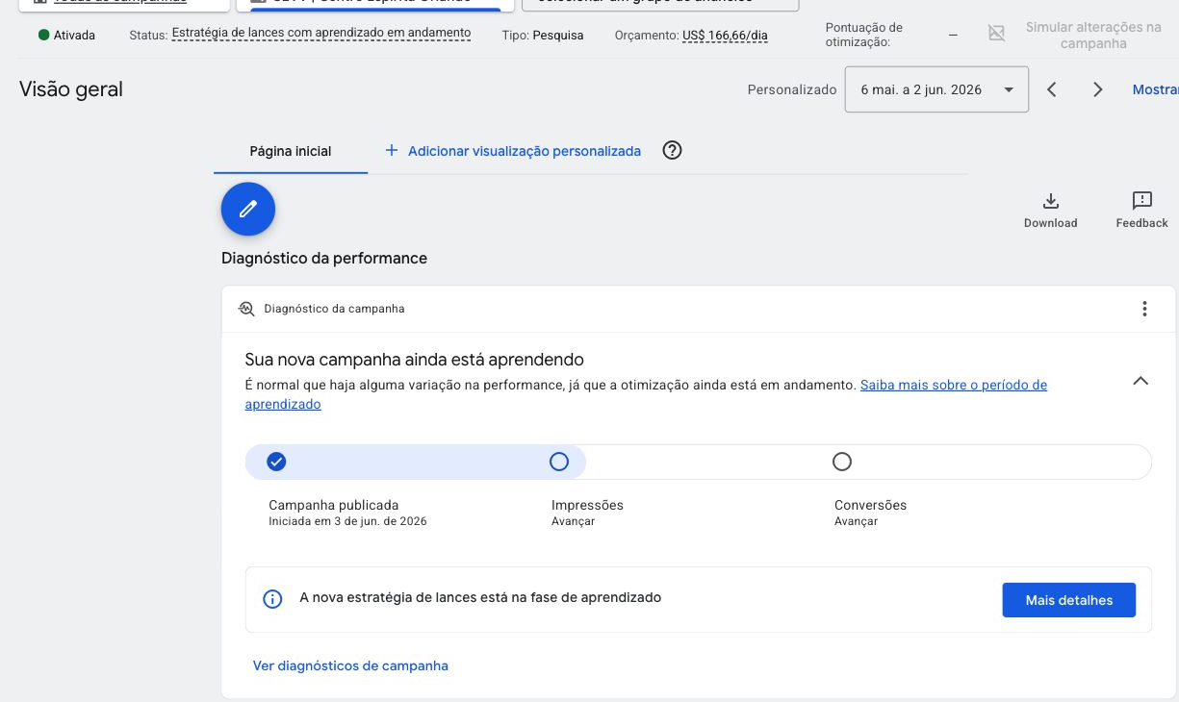1179x702 pixels.
Task: Go to previous date range arrow
Action: pyautogui.click(x=1052, y=89)
